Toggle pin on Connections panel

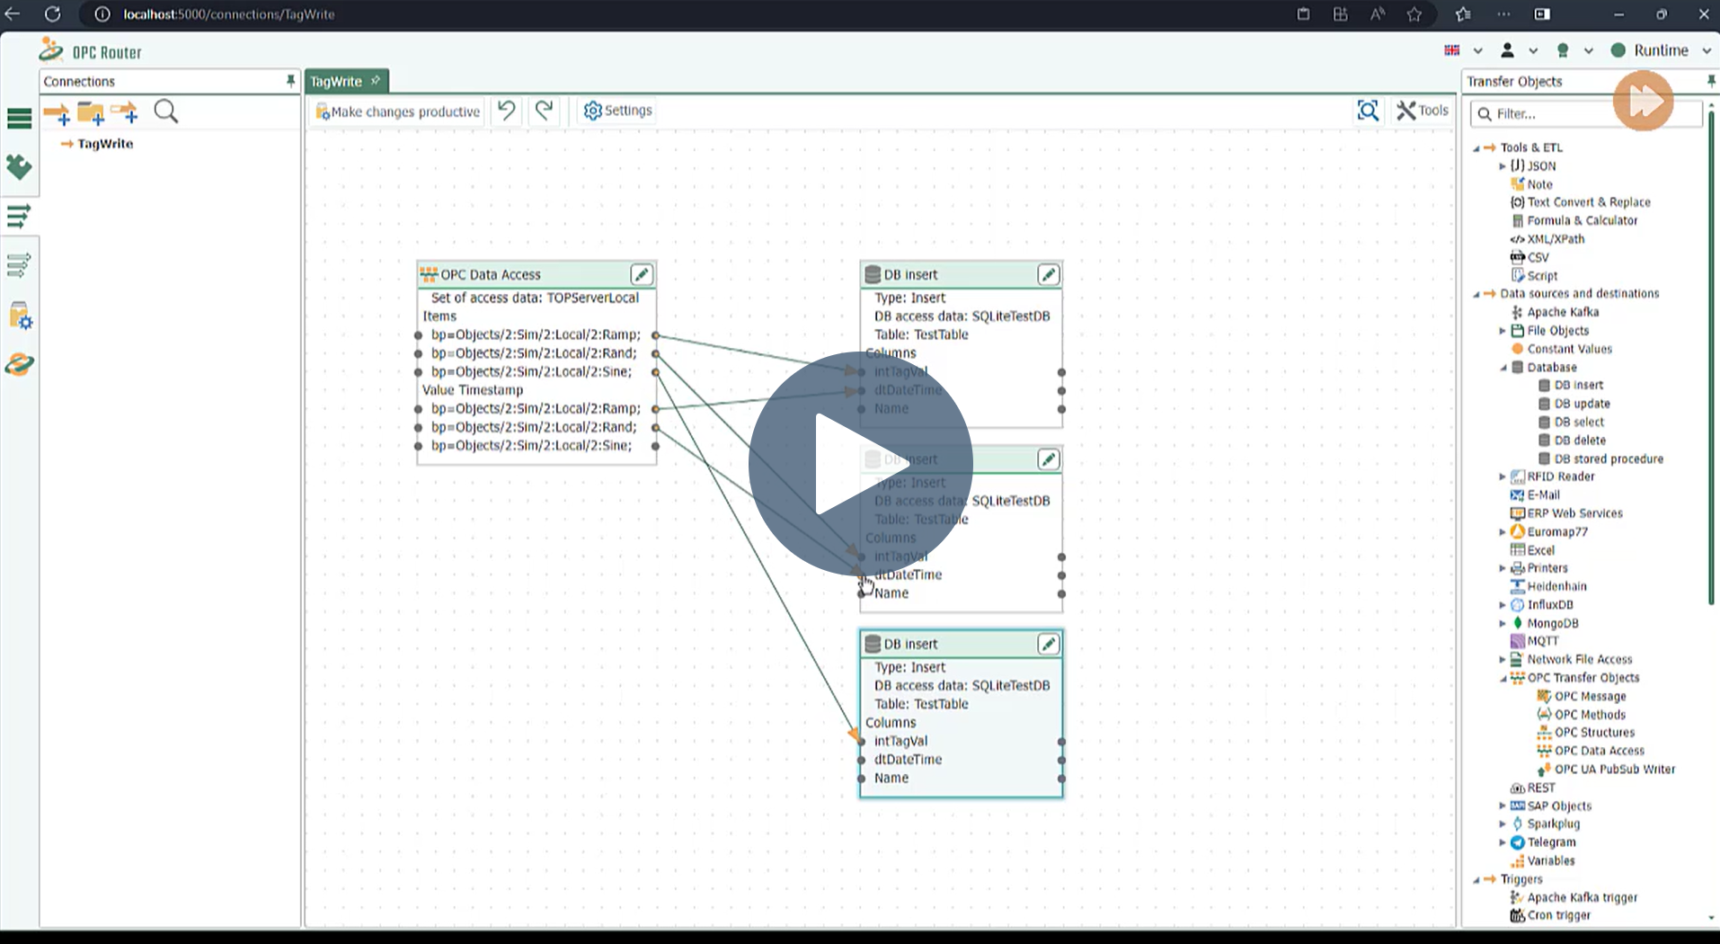pos(290,81)
